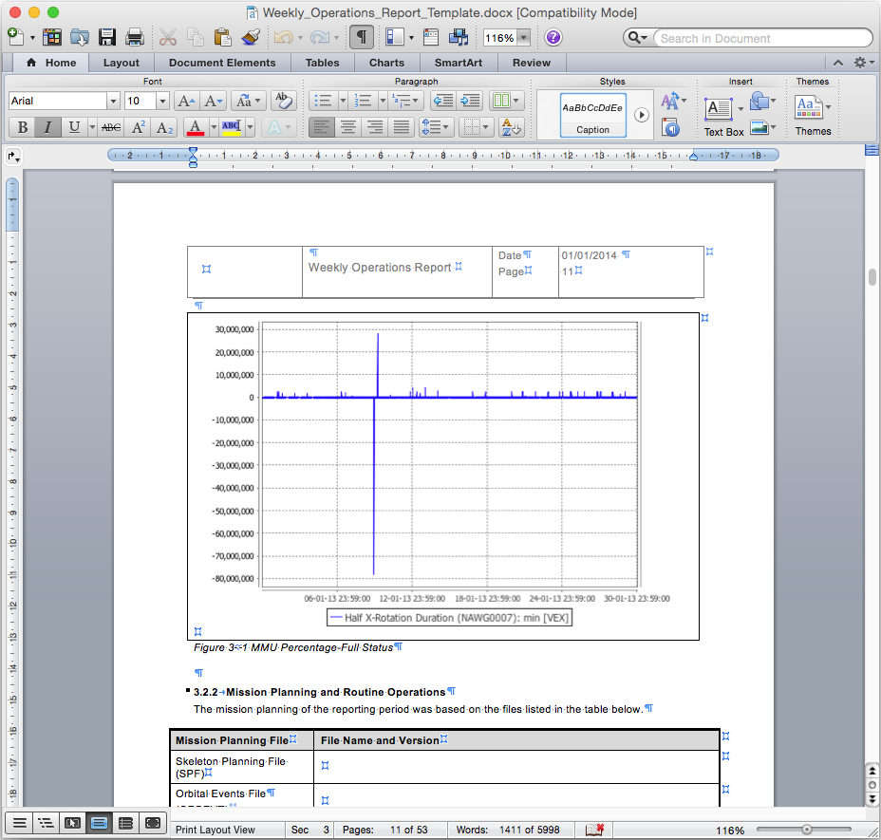The image size is (881, 840).
Task: Toggle show paragraph marks button
Action: (361, 38)
